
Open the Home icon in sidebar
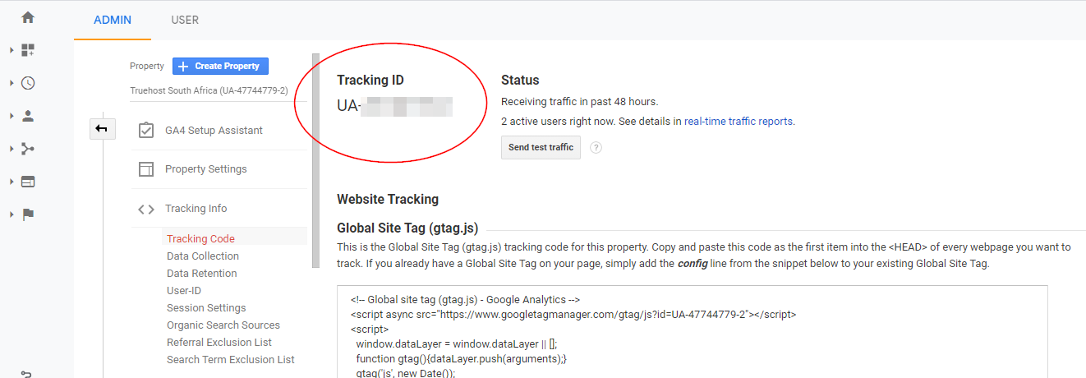tap(28, 17)
